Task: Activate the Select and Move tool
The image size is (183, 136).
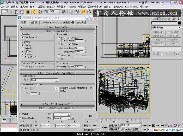Action: pyautogui.click(x=35, y=12)
